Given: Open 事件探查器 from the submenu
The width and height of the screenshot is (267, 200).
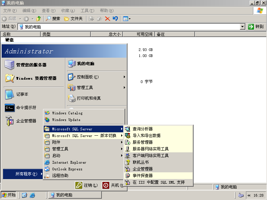Looking at the screenshot, I should 159,176.
